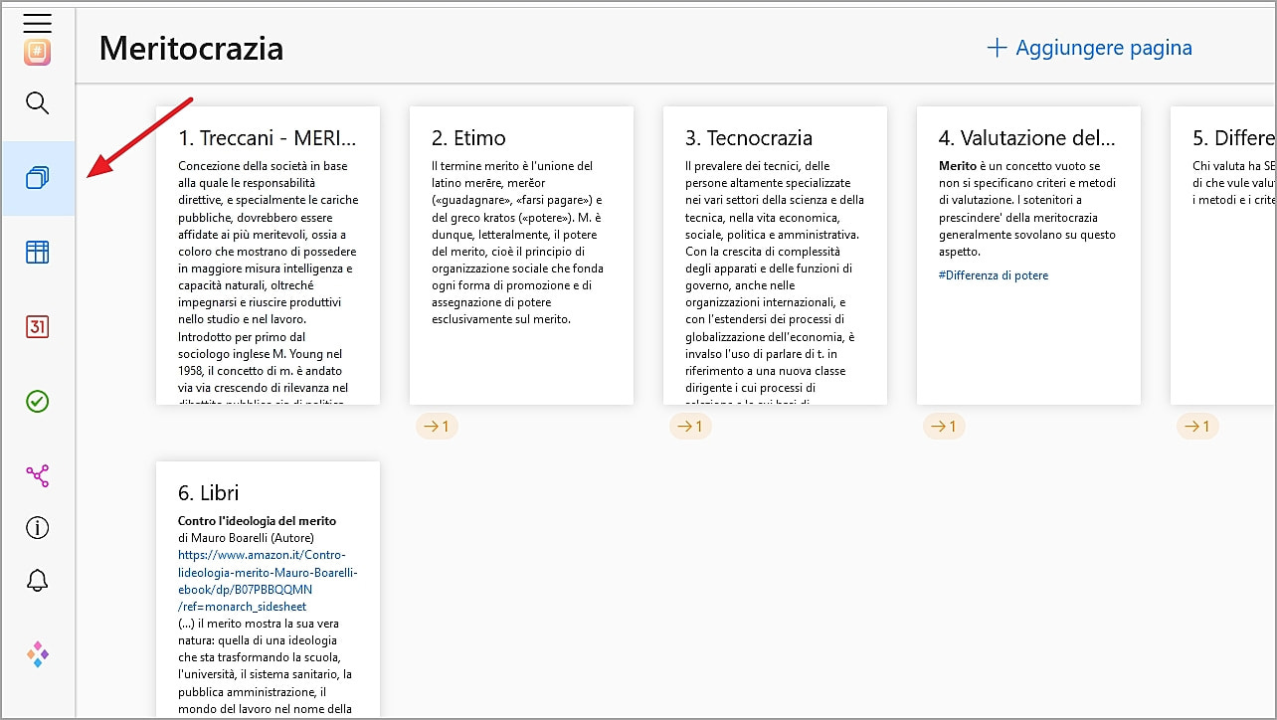Image resolution: width=1277 pixels, height=720 pixels.
Task: Switch to the table view icon
Action: coord(37,253)
